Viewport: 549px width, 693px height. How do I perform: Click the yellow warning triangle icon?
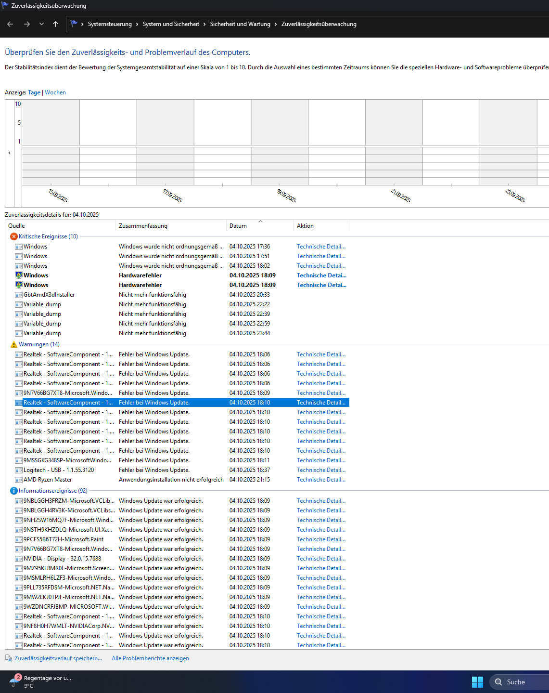pyautogui.click(x=14, y=344)
